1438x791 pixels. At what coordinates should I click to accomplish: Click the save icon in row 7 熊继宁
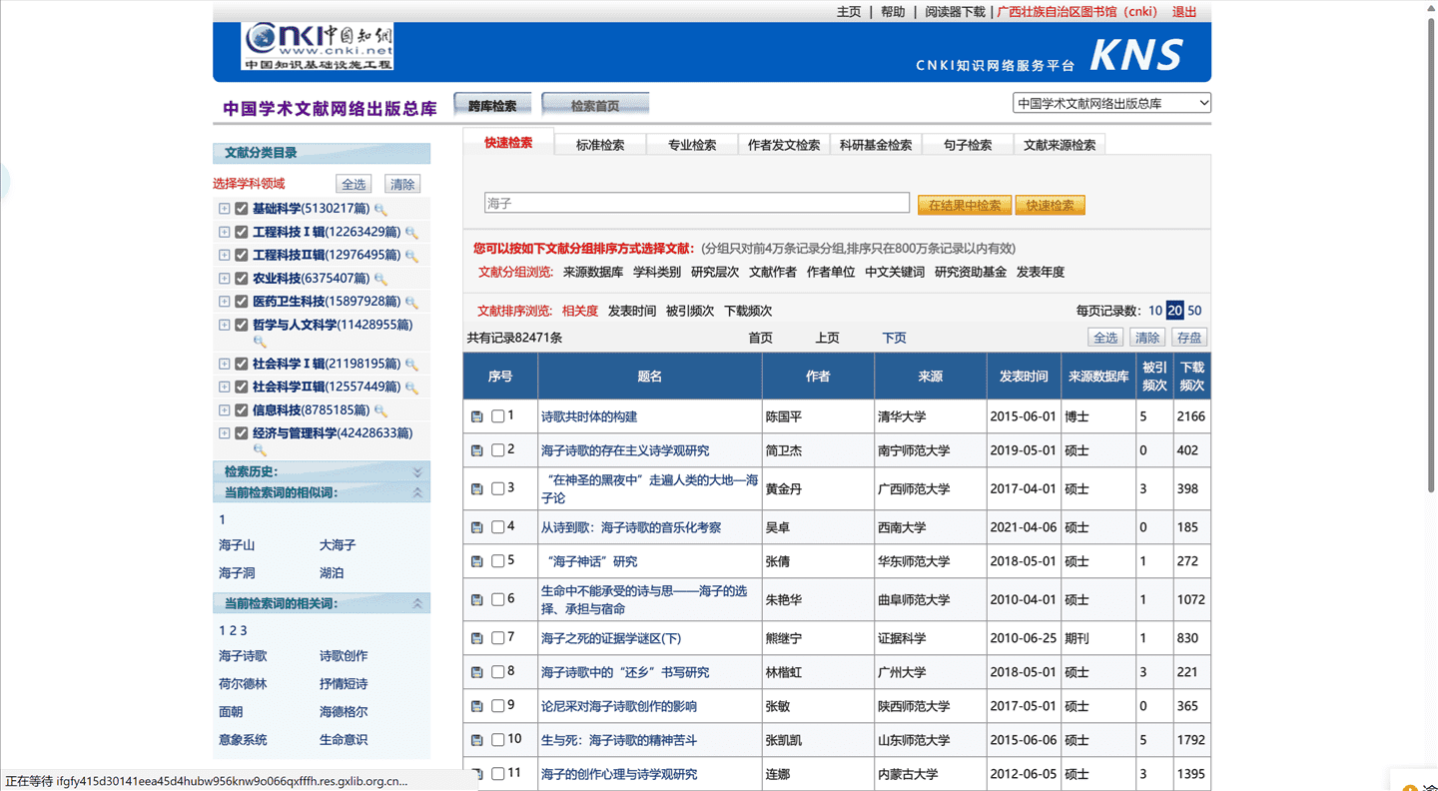coord(477,638)
